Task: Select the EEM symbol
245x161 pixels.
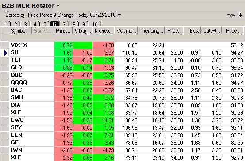Action: pyautogui.click(x=17, y=135)
